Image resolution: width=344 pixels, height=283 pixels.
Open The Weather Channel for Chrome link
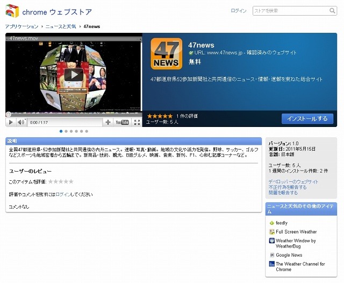300,267
